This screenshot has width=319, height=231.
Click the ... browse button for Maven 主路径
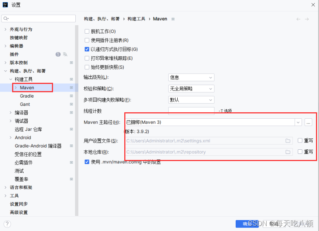coord(308,122)
